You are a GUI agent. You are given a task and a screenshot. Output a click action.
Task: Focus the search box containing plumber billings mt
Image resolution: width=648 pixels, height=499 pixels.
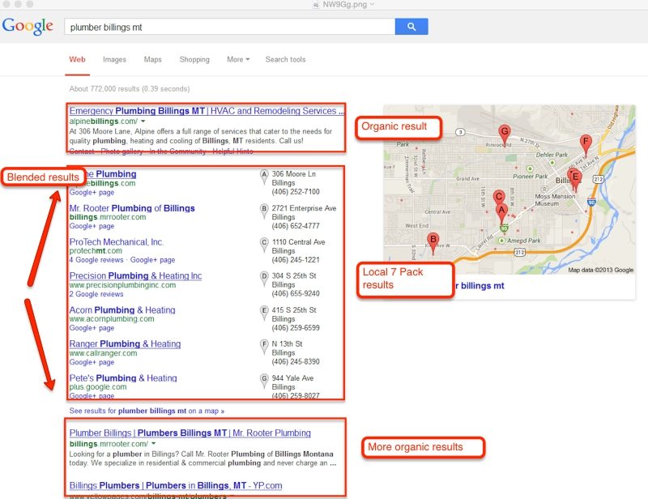230,27
